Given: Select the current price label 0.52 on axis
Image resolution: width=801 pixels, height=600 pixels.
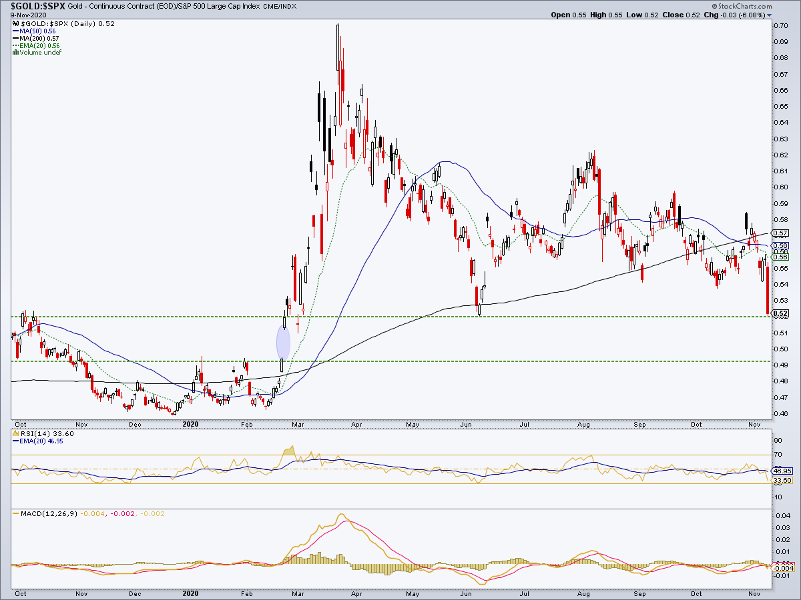Looking at the screenshot, I should [780, 313].
